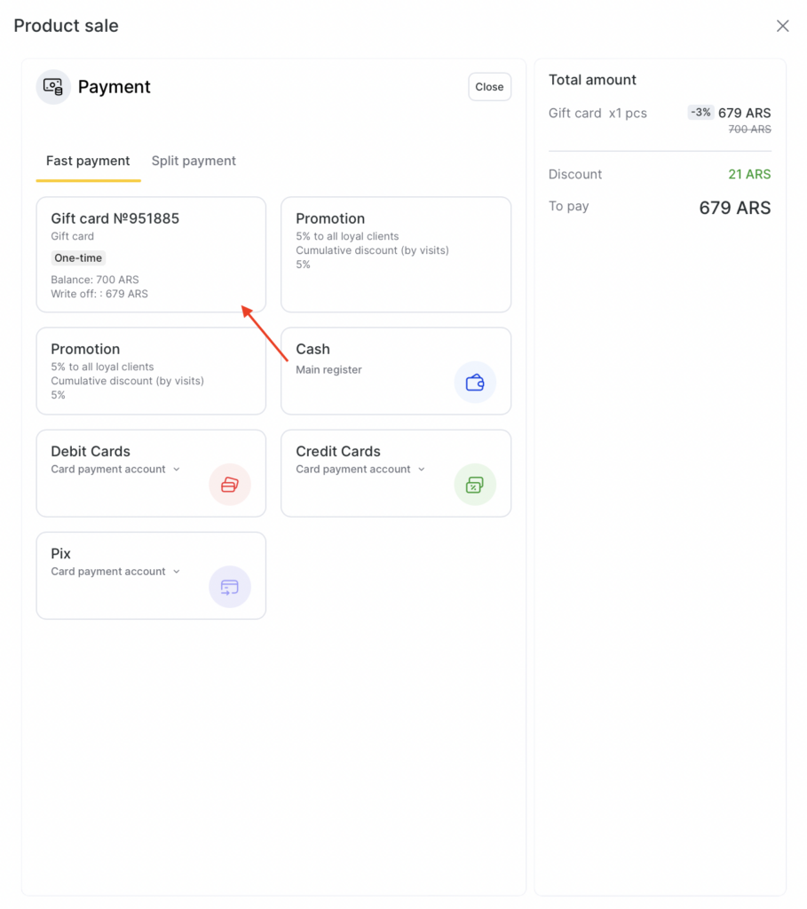Viewport: 807px width, 909px height.
Task: Click the Payment header icon
Action: tap(53, 87)
